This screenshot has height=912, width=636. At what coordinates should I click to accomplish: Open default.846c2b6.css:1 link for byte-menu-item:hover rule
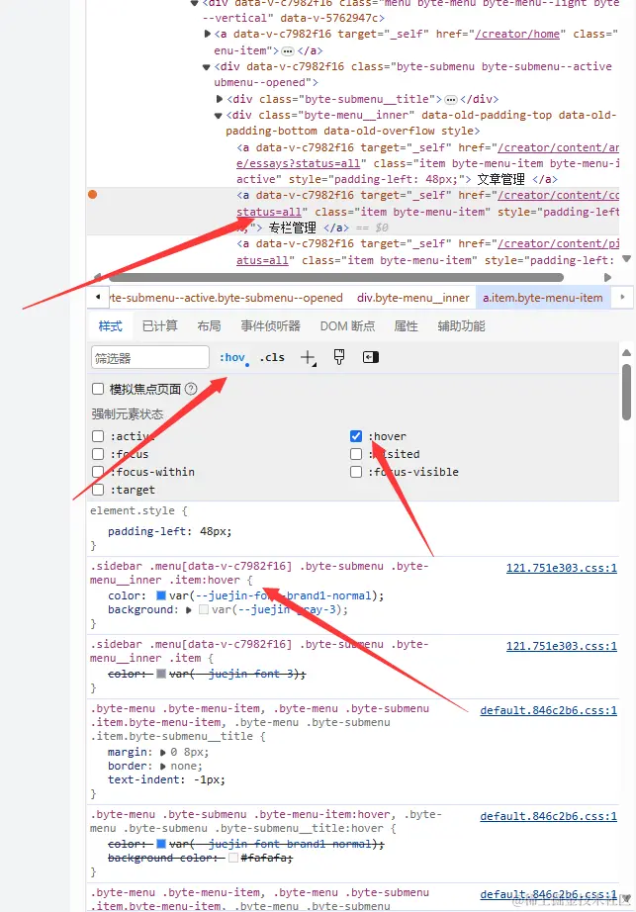(548, 816)
